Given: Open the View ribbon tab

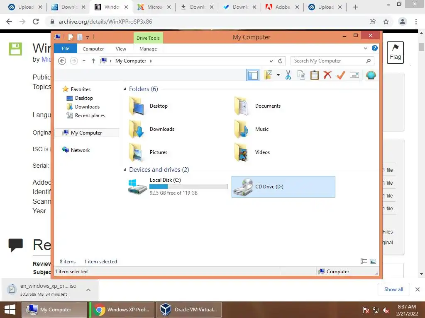Looking at the screenshot, I should 121,49.
